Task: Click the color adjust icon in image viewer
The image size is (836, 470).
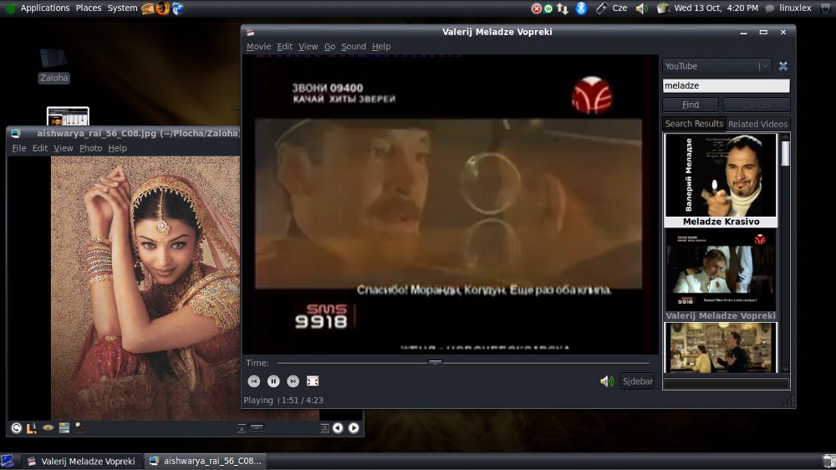Action: (x=64, y=428)
